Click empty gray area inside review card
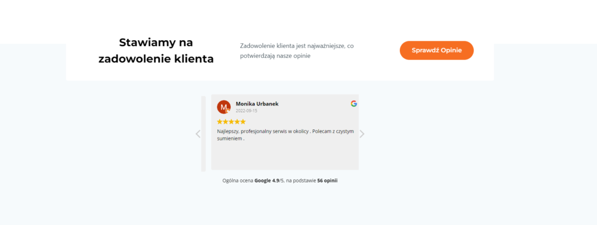Viewport: 597px width, 225px height. click(x=285, y=157)
